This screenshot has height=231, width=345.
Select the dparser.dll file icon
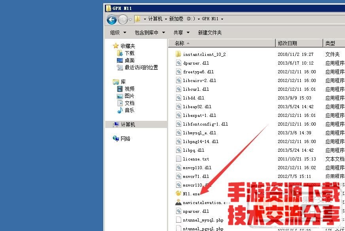coord(178,63)
